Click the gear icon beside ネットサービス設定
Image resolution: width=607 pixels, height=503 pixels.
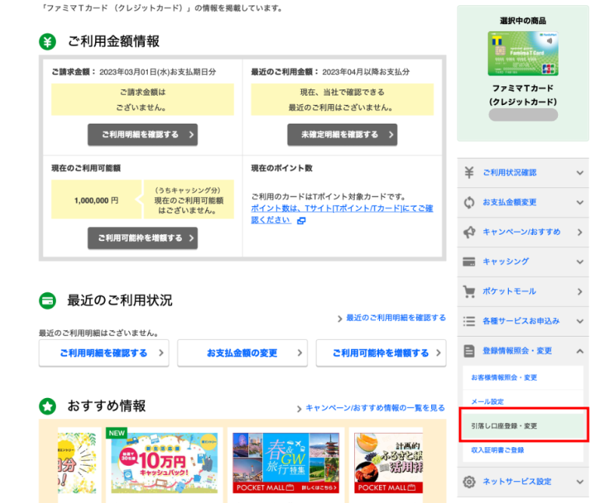[469, 482]
